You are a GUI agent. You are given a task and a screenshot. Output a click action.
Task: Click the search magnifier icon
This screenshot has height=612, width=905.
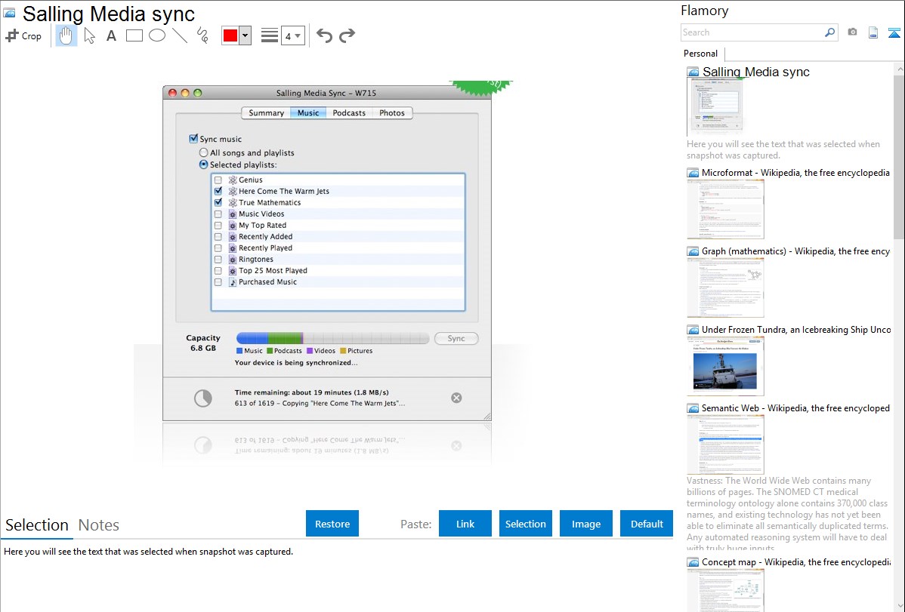(x=829, y=32)
